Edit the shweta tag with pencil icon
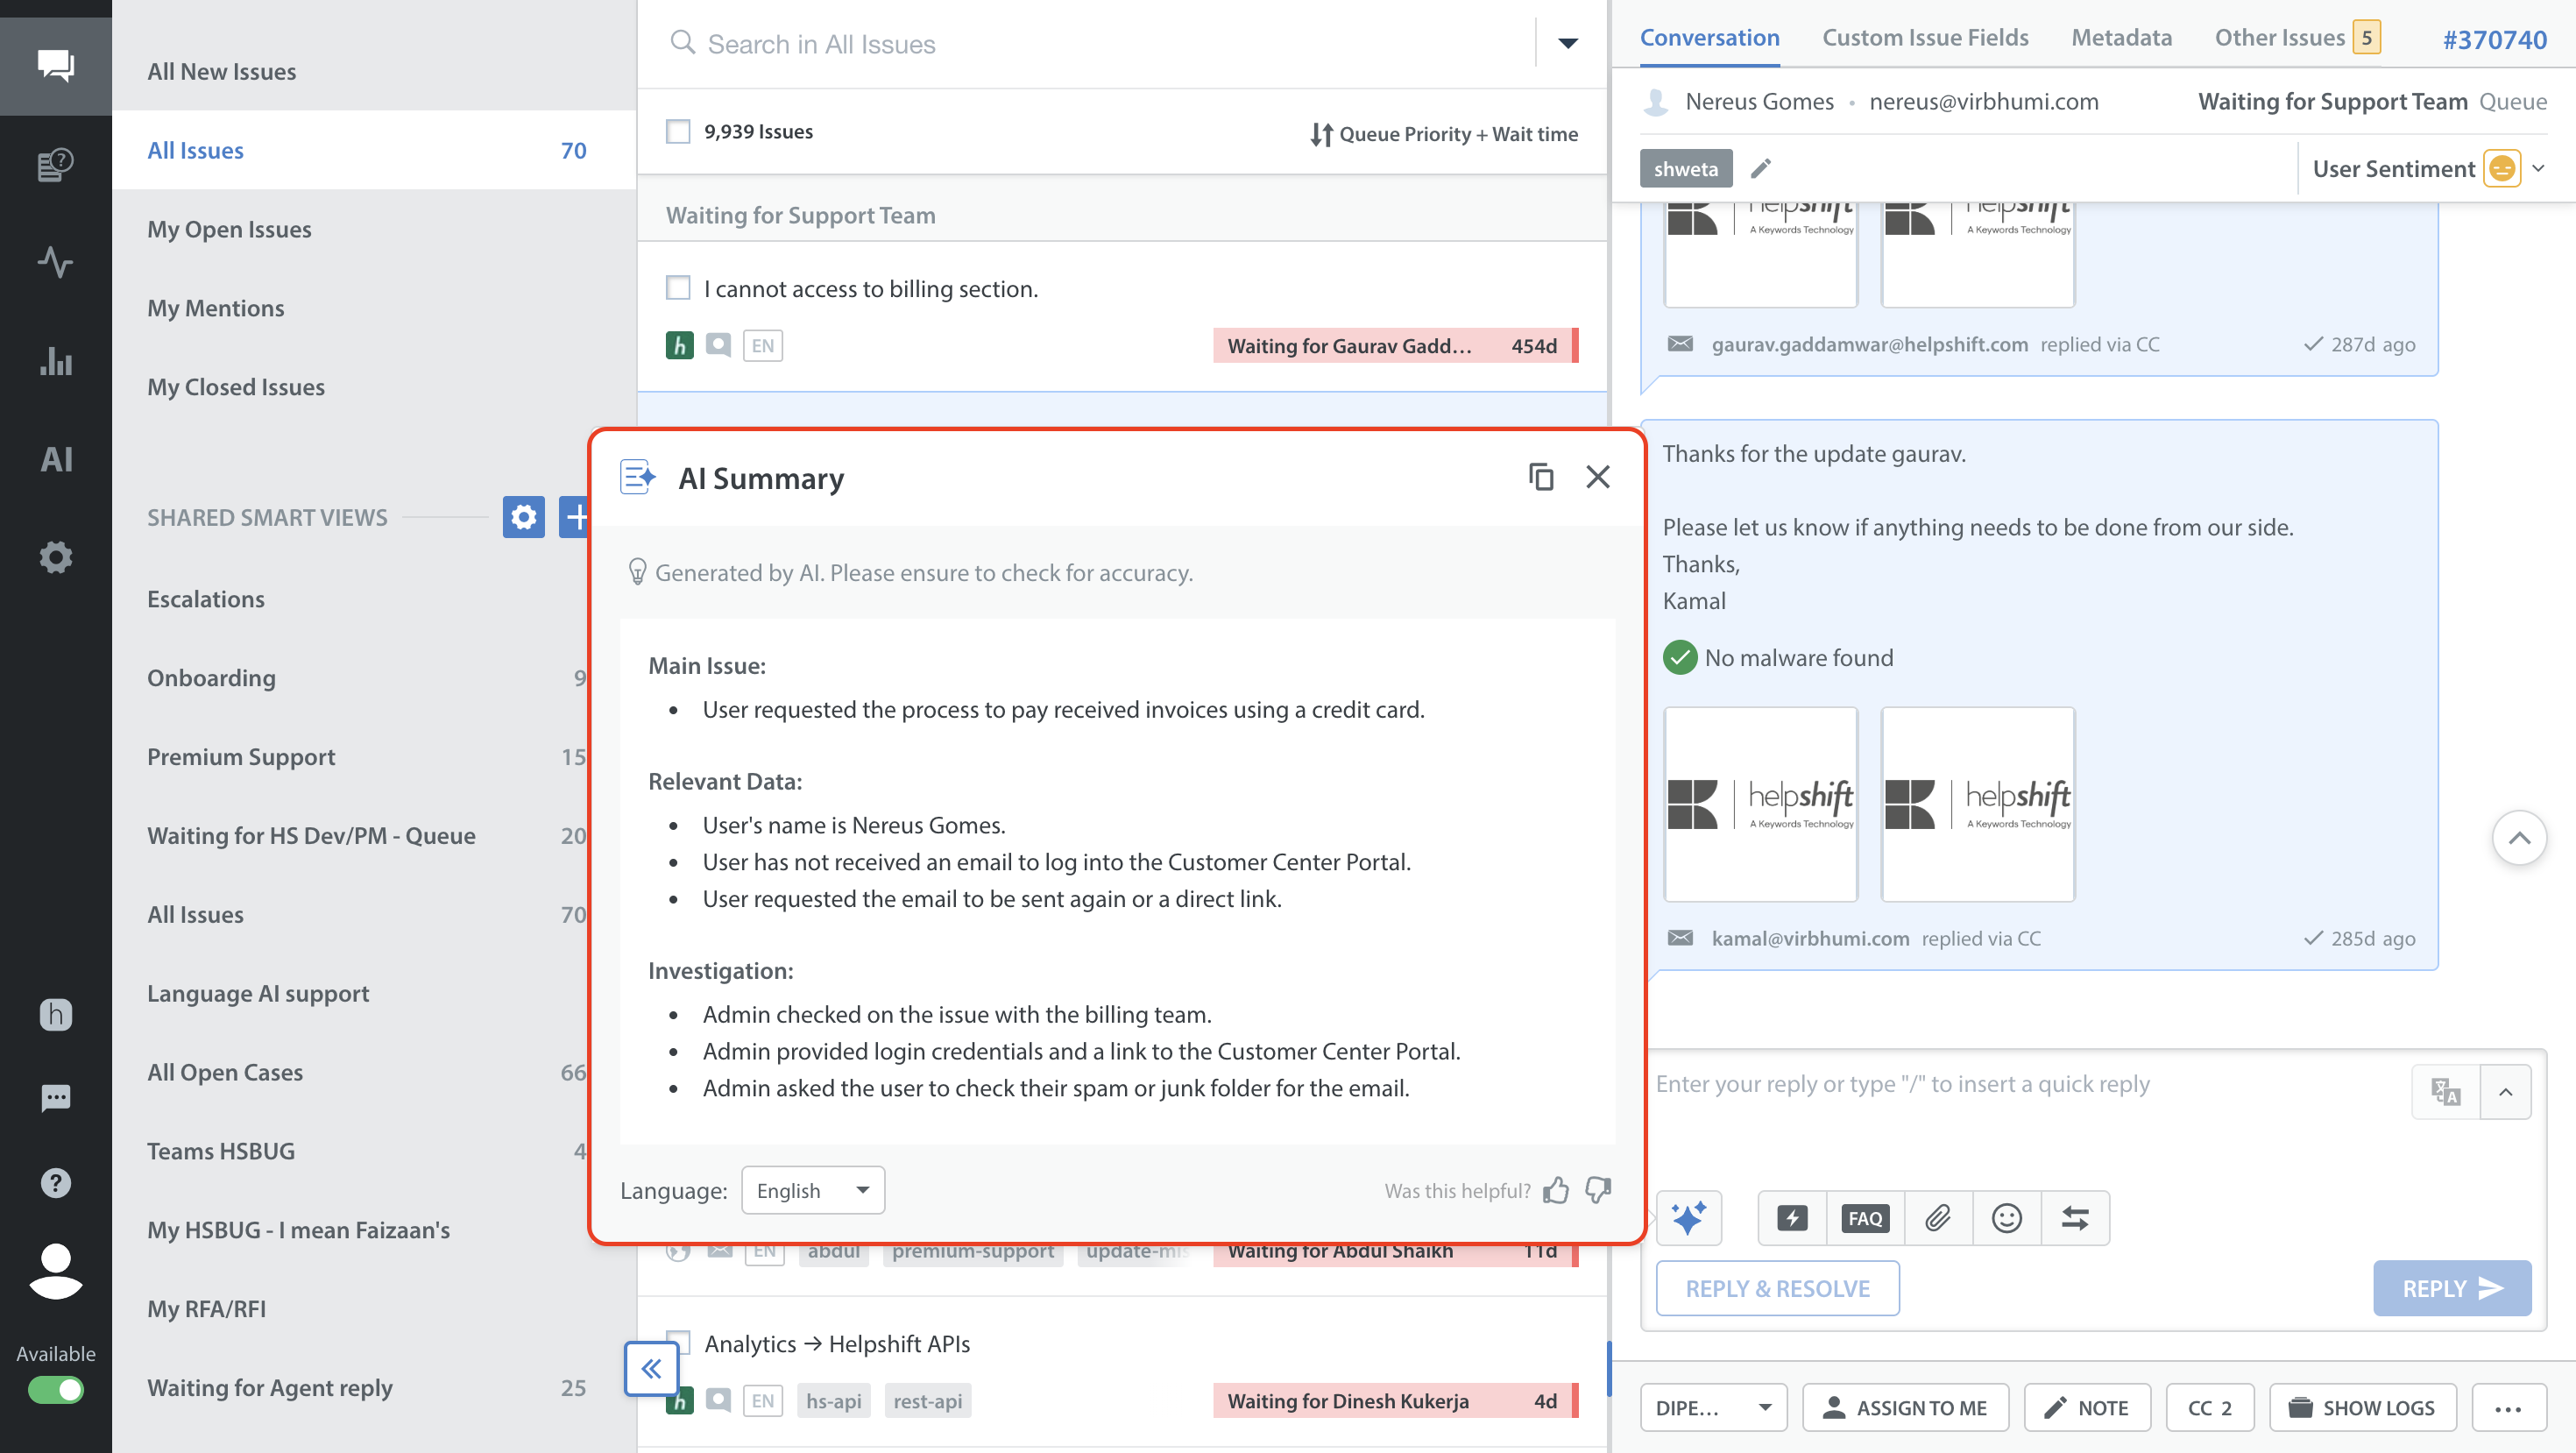The height and width of the screenshot is (1453, 2576). point(1761,168)
